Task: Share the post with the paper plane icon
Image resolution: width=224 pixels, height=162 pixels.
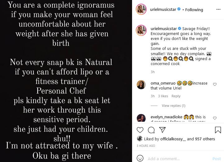Action: click(x=162, y=130)
